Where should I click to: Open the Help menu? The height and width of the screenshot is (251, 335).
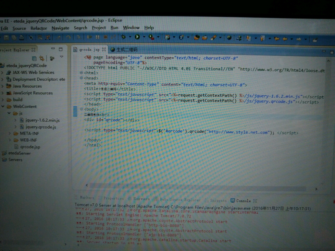pyautogui.click(x=149, y=28)
